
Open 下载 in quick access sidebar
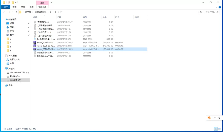click(12, 27)
